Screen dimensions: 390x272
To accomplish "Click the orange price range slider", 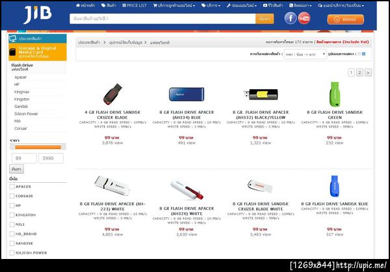I will pyautogui.click(x=38, y=147).
